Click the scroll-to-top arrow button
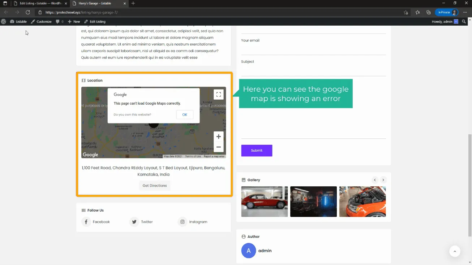The image size is (472, 265). [455, 251]
